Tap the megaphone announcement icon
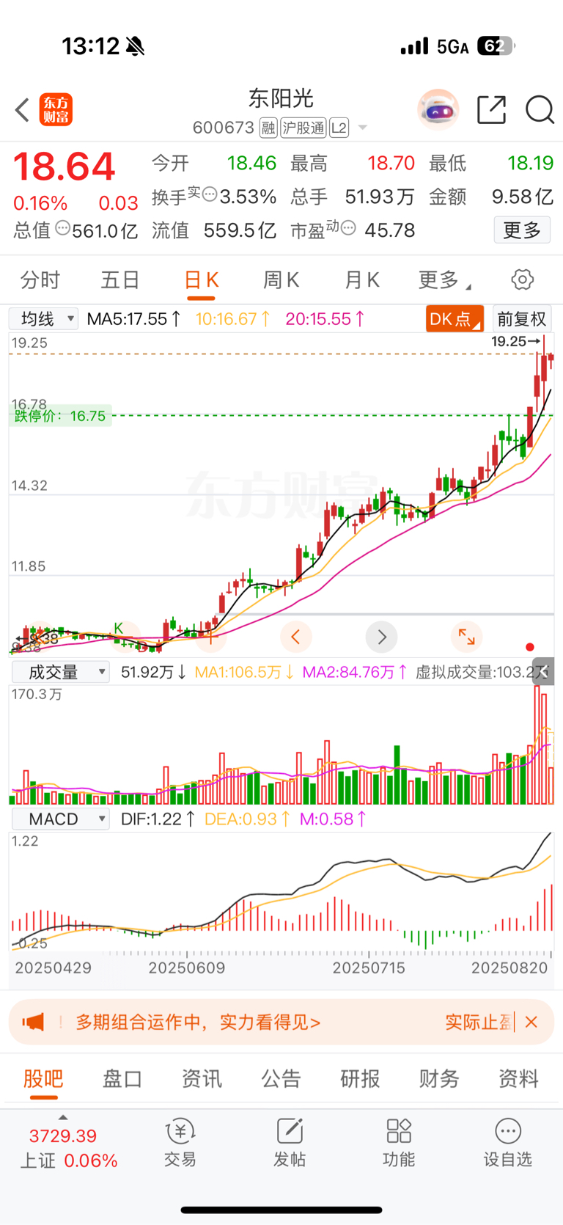The height and width of the screenshot is (1225, 563). [34, 1022]
